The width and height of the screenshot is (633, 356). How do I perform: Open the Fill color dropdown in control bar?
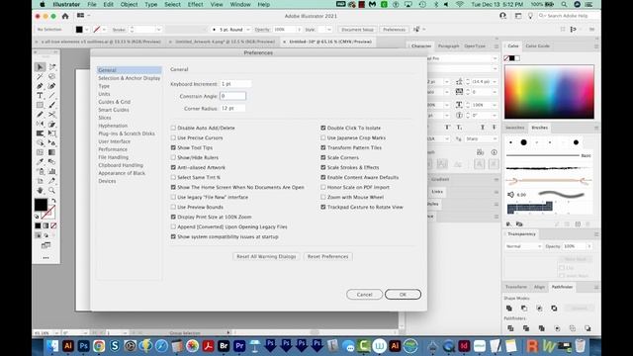86,30
